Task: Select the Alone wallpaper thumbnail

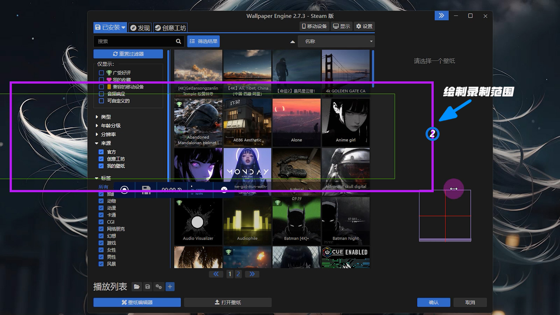Action: pos(296,123)
